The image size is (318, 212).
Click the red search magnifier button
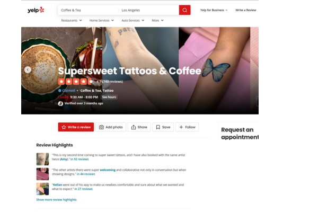184,10
